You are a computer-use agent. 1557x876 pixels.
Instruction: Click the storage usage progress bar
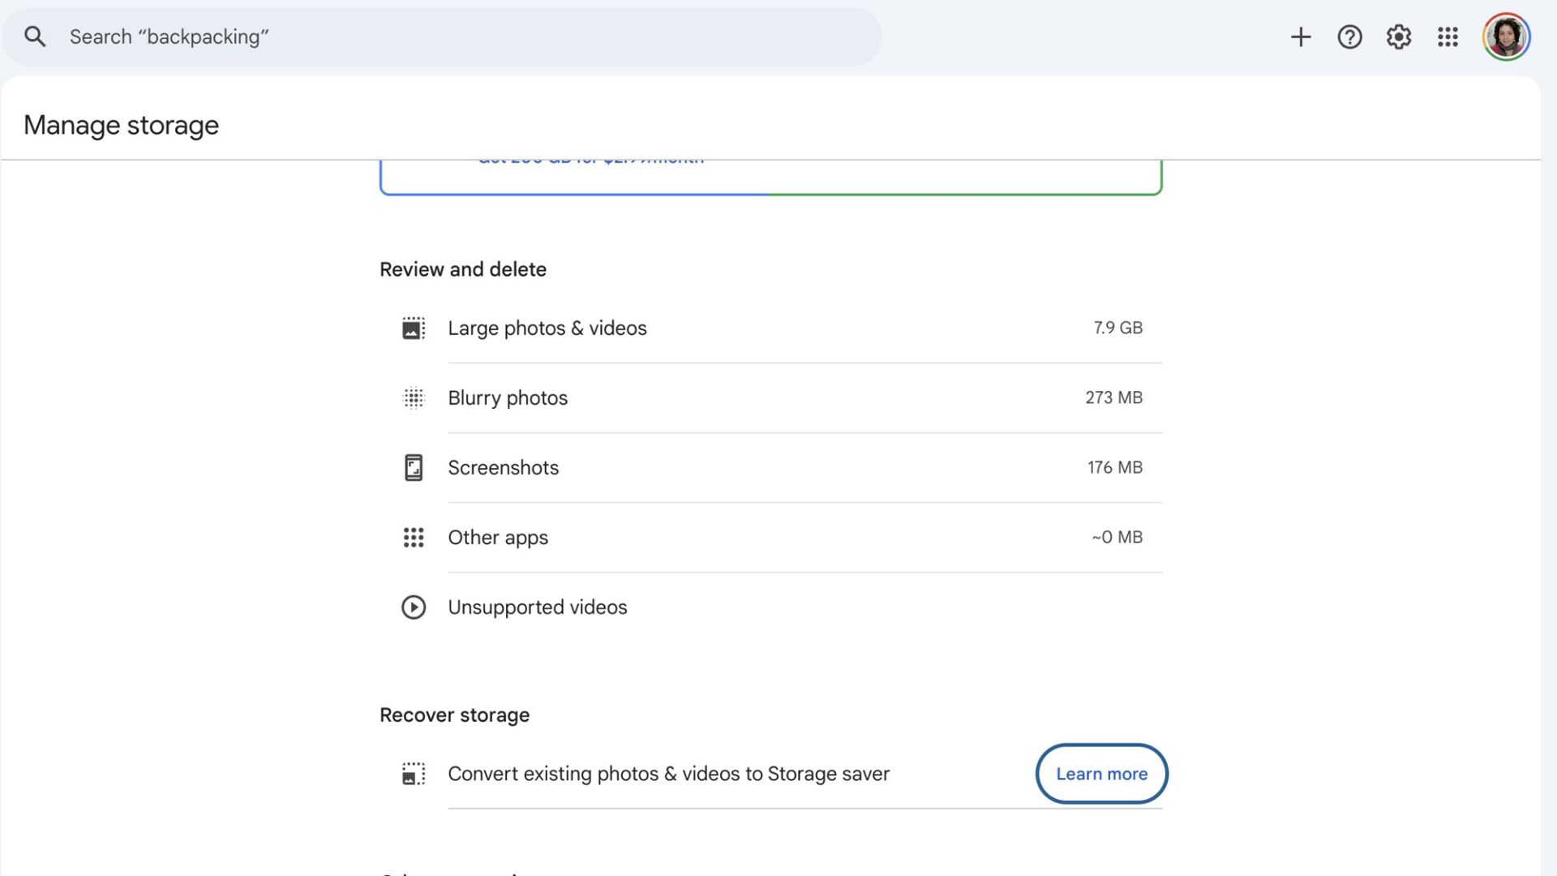pos(770,195)
